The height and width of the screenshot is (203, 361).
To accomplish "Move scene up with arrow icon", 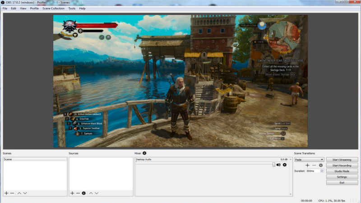I will click(19, 193).
